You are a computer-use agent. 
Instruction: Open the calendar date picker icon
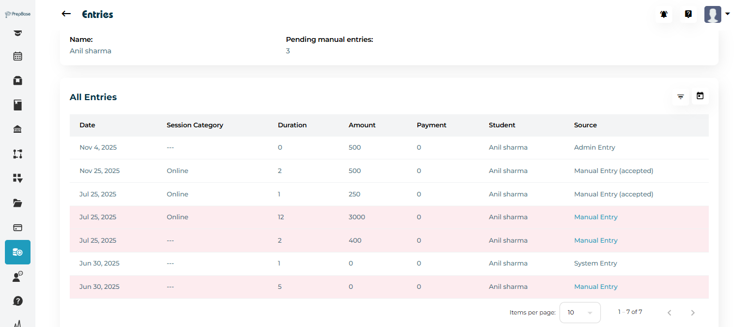coord(700,96)
